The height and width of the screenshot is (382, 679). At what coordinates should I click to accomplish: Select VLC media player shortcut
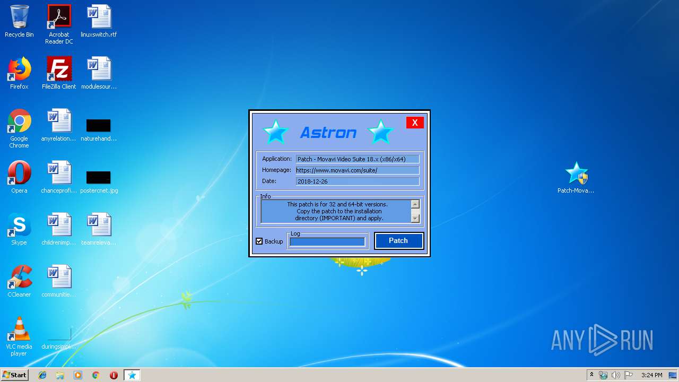pos(19,336)
